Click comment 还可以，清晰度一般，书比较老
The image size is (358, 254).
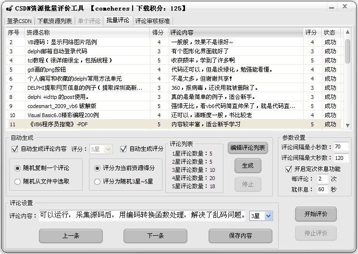211,115
